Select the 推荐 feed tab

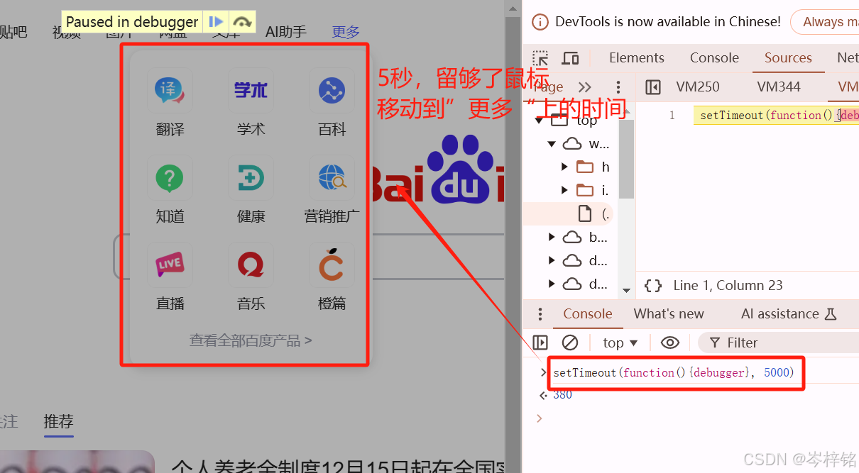[58, 421]
